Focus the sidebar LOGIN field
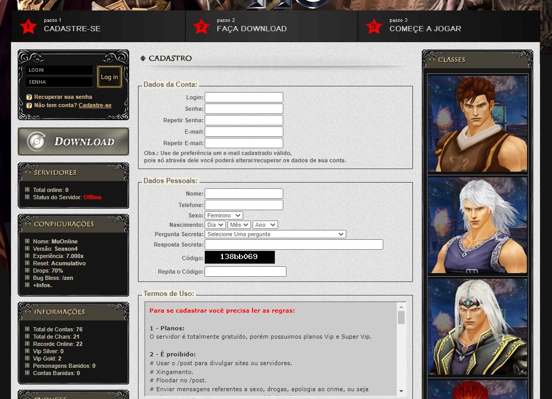 (59, 70)
